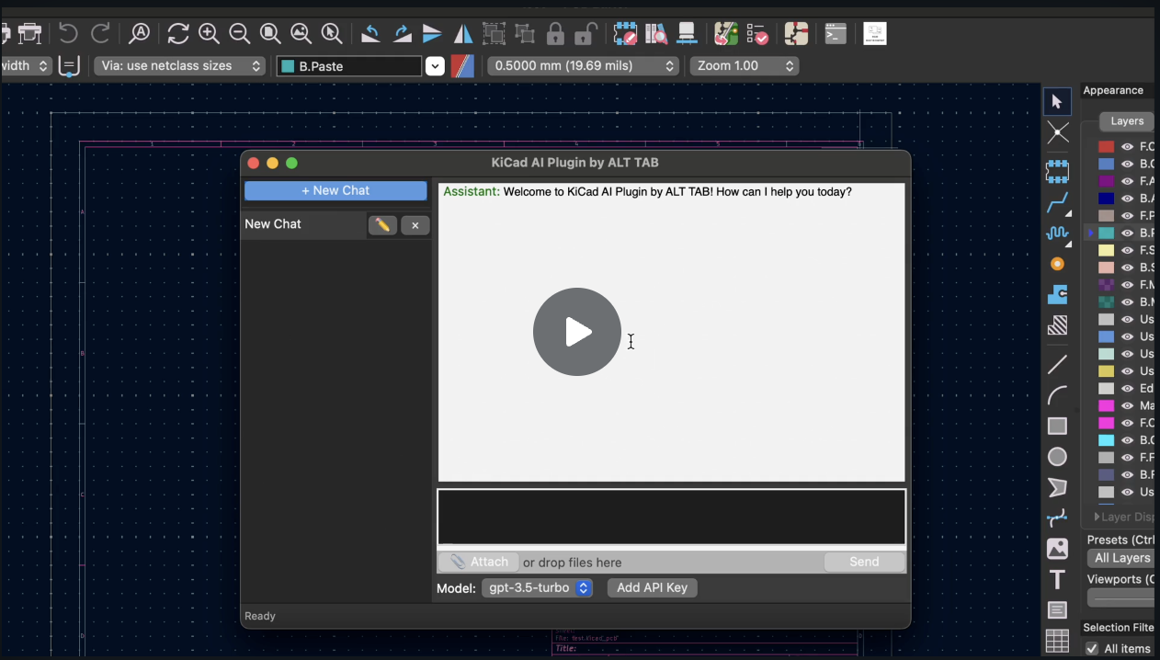This screenshot has width=1160, height=660.
Task: Click the chat message input box
Action: 671,517
